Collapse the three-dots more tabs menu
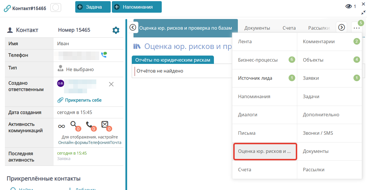 (x=356, y=28)
